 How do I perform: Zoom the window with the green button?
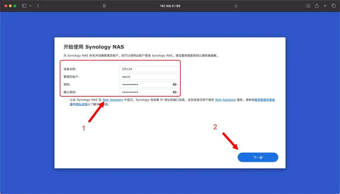(x=15, y=6)
